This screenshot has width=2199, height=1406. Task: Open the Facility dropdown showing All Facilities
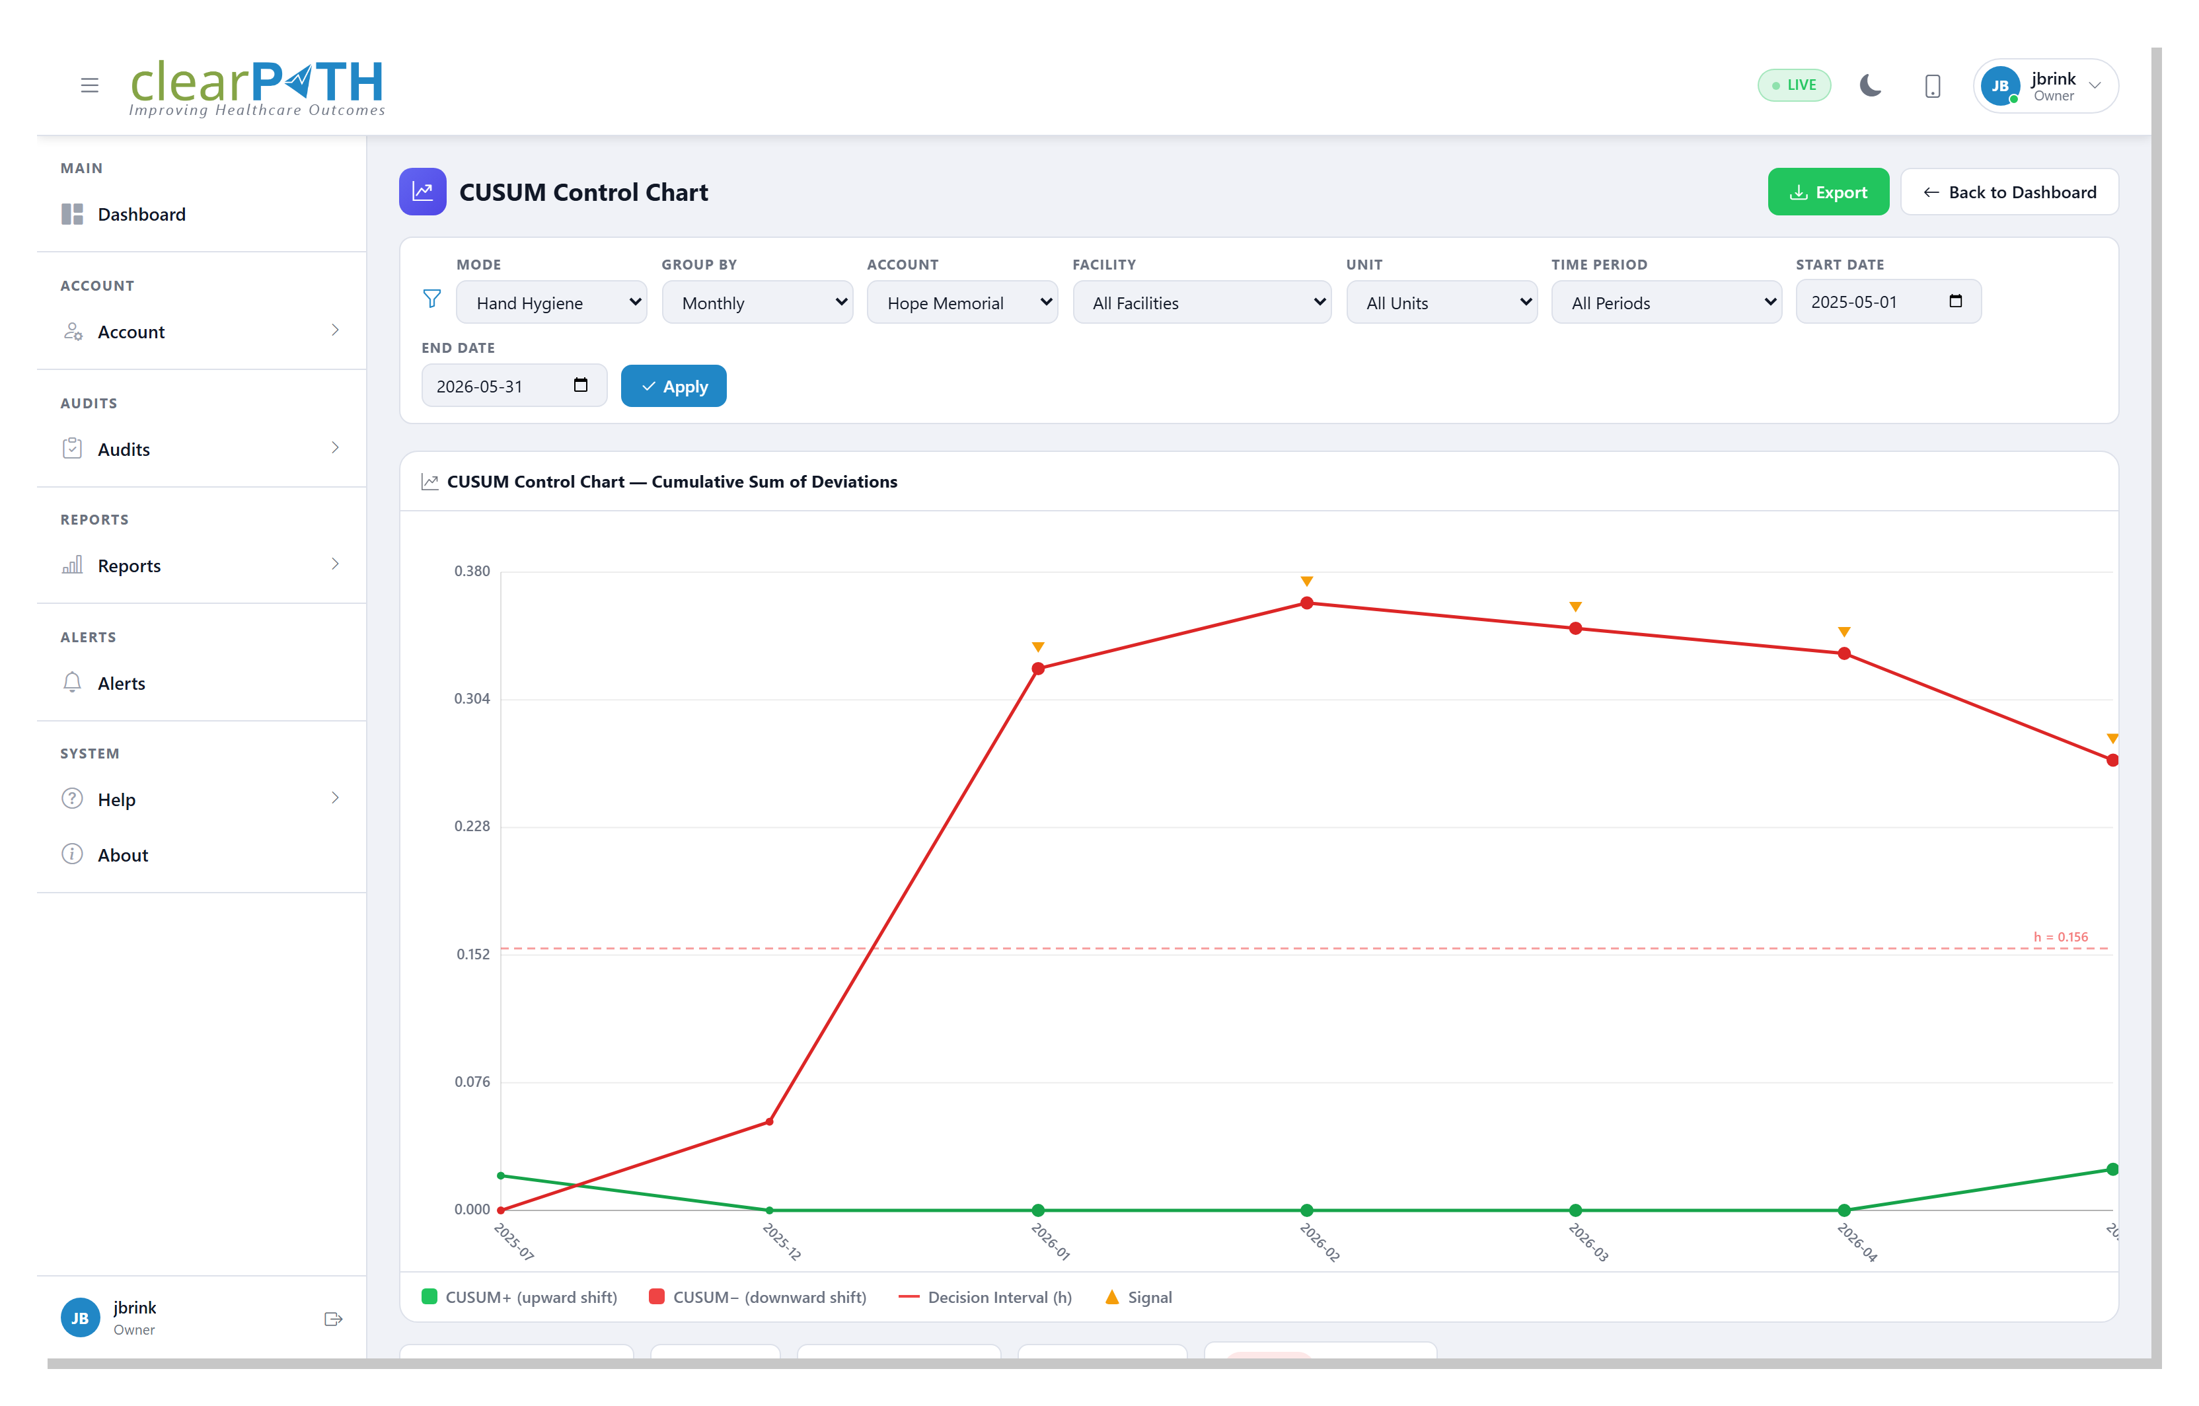pos(1202,302)
